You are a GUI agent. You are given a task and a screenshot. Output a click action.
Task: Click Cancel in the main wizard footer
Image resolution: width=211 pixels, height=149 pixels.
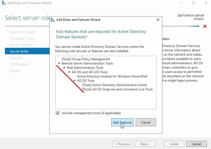(197, 144)
